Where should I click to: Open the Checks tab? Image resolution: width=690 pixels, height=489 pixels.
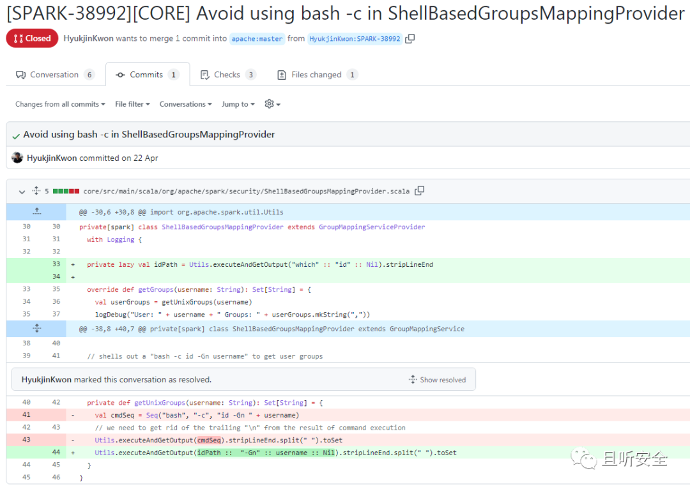(228, 75)
